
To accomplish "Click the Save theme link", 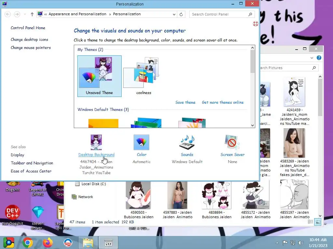I will [x=185, y=102].
